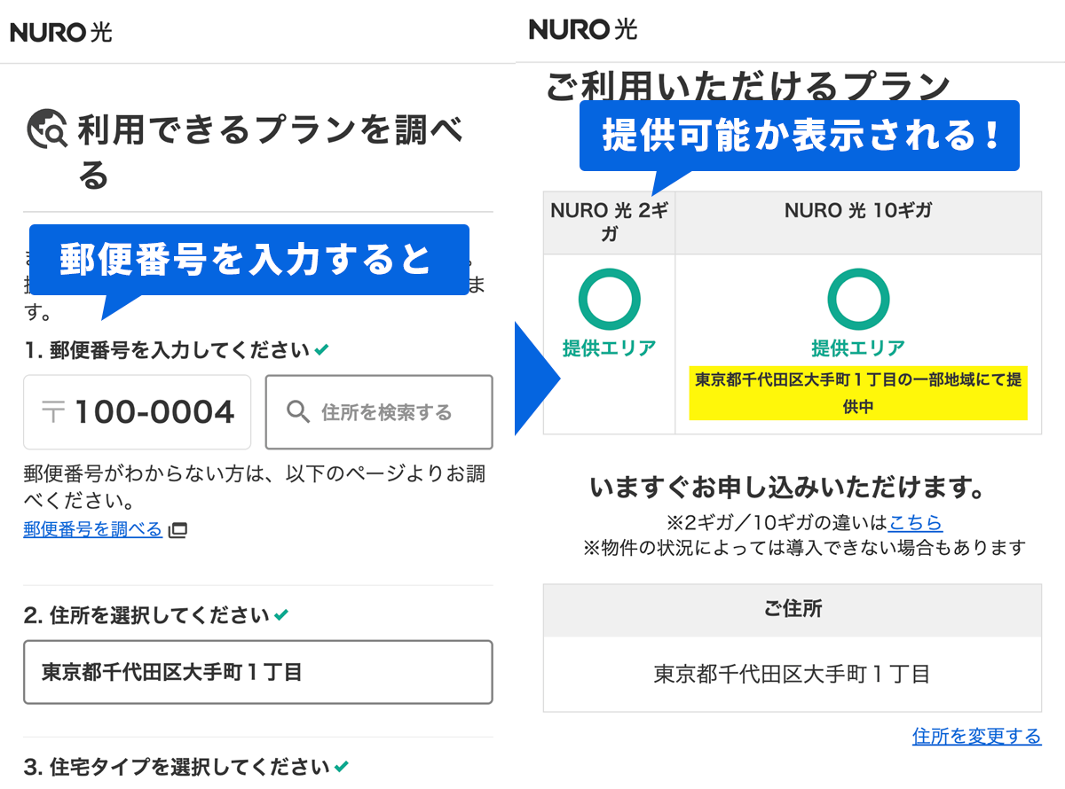
Task: Click the 住所を変更する link
Action: point(976,736)
